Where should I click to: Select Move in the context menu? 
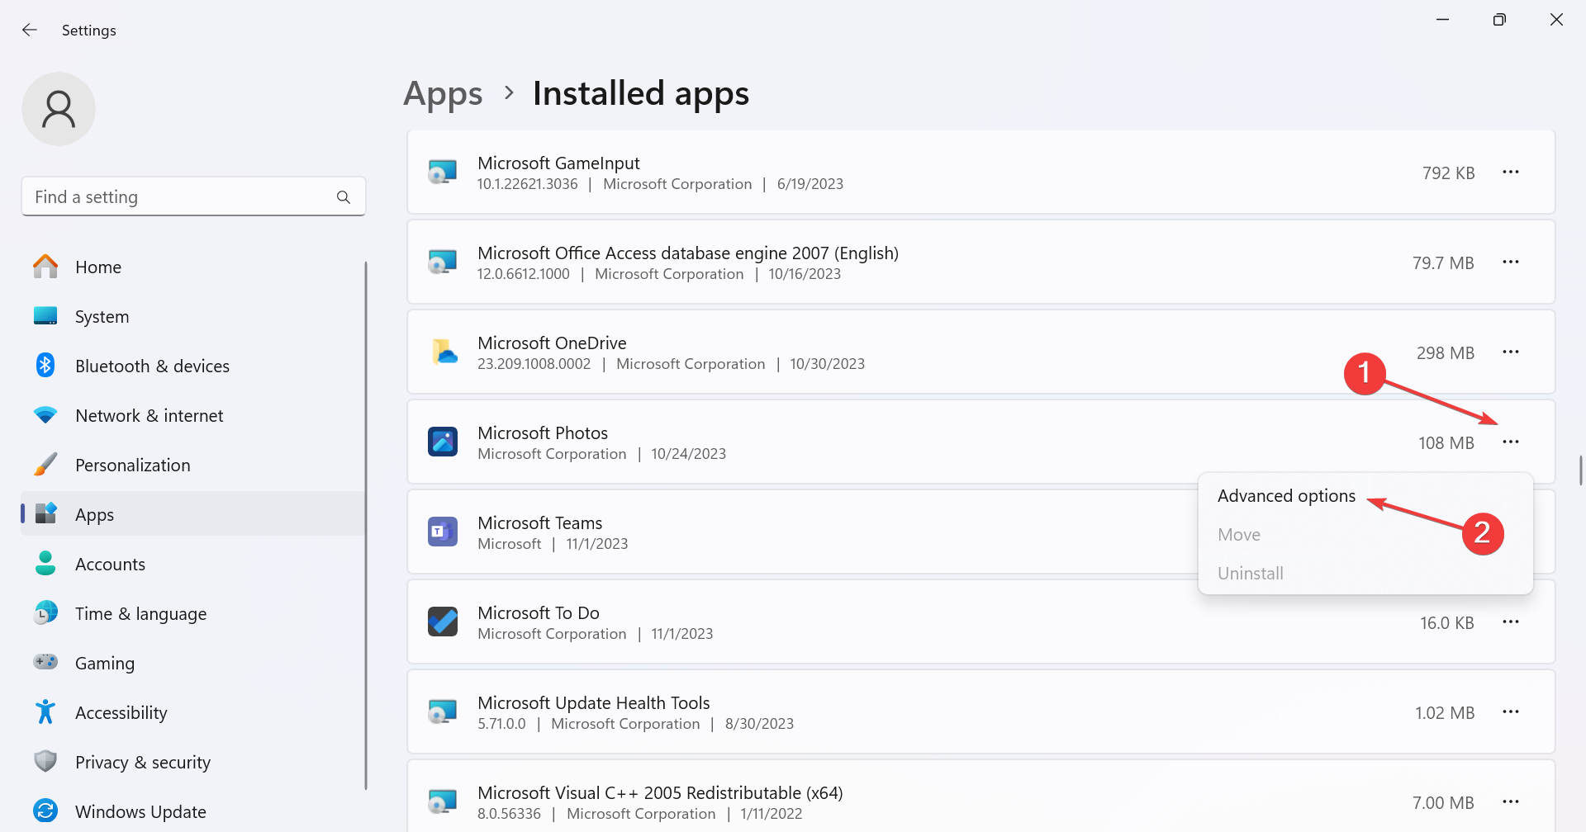[1239, 535]
